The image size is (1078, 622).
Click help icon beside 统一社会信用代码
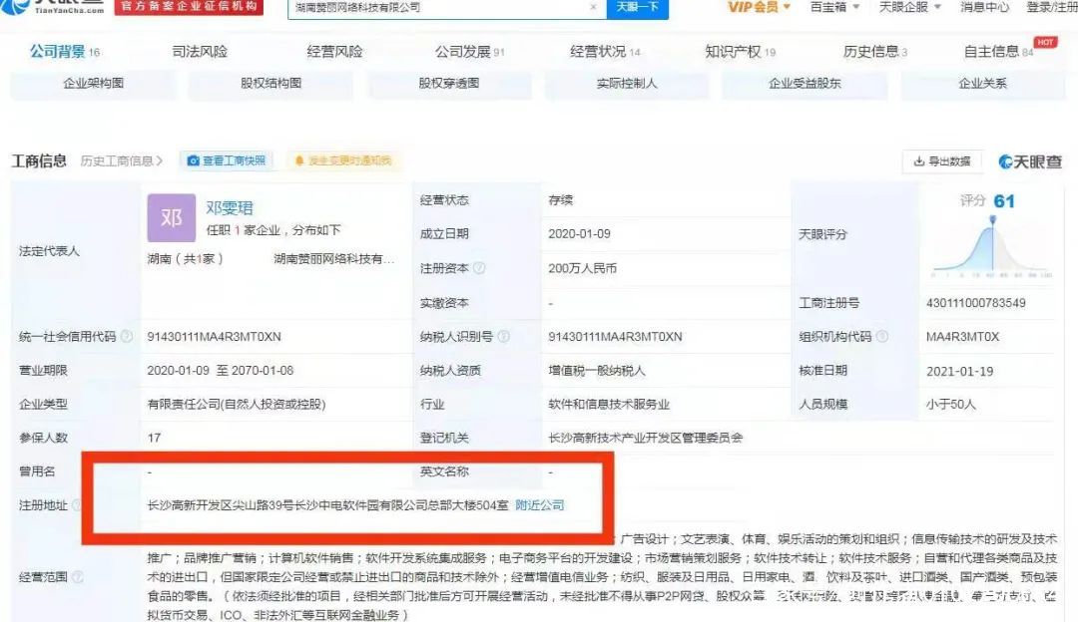coord(127,336)
